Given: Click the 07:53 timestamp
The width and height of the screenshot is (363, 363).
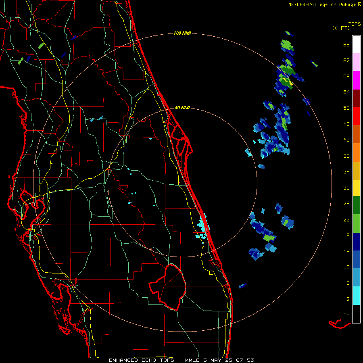Looking at the screenshot, I should [x=245, y=360].
